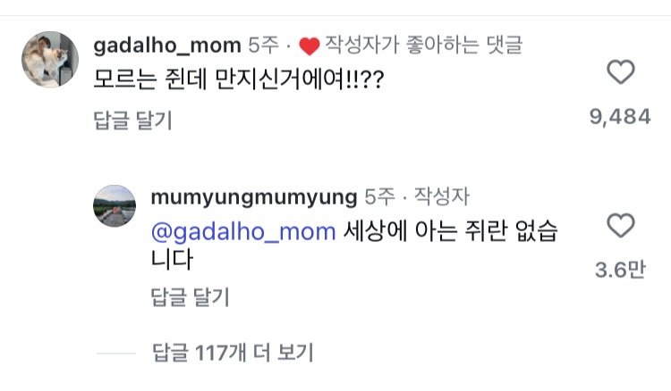This screenshot has height=391, width=671.
Task: Click the 5주 timestamp on mumyungmumyung's reply
Action: [x=379, y=196]
